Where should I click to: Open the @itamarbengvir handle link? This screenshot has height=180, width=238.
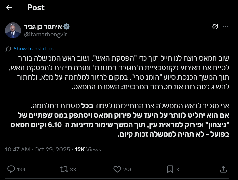[45, 34]
